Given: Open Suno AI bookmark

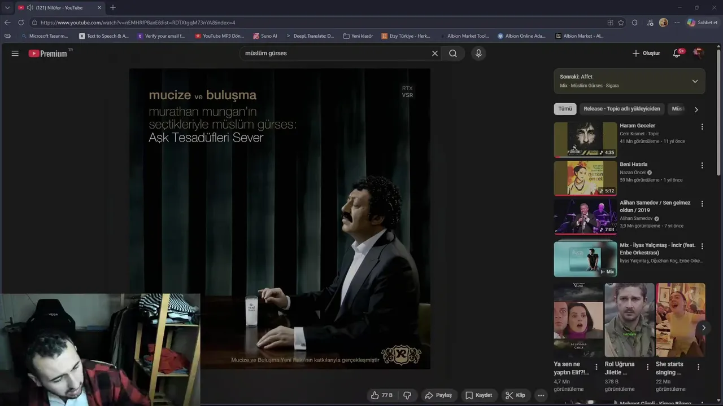Looking at the screenshot, I should (x=265, y=36).
